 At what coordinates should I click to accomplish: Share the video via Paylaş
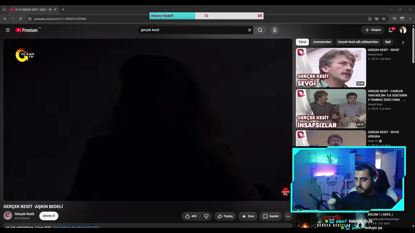click(x=225, y=216)
